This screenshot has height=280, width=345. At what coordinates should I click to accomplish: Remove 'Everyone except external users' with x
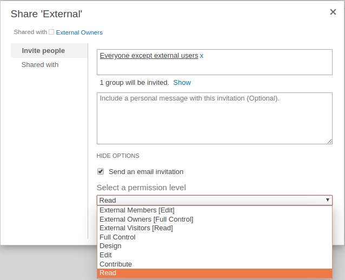click(x=202, y=56)
